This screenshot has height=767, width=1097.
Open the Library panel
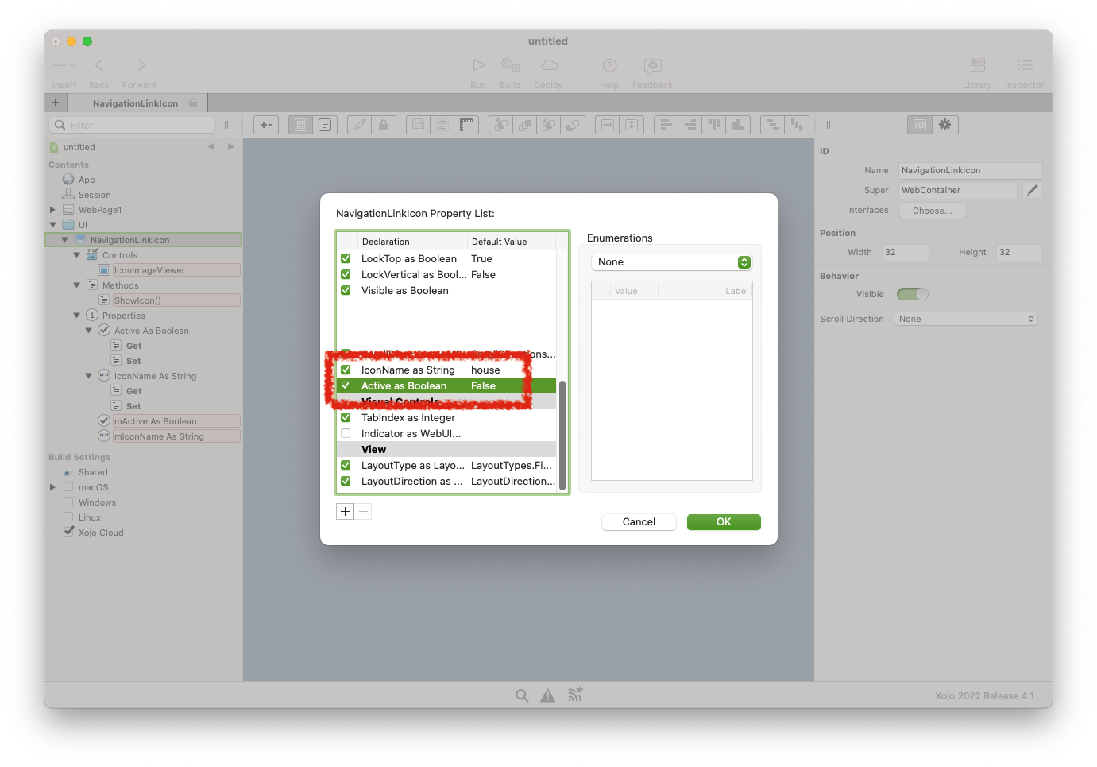tap(977, 72)
